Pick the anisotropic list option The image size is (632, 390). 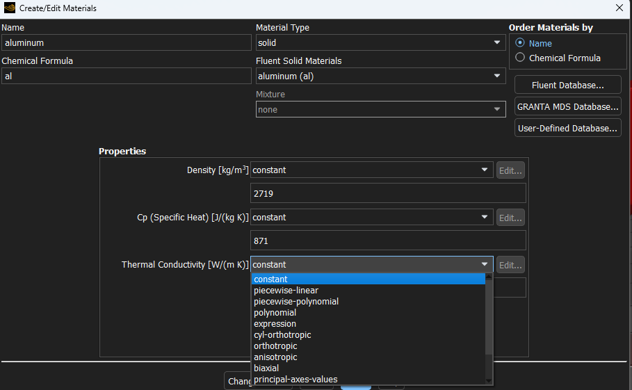[275, 357]
